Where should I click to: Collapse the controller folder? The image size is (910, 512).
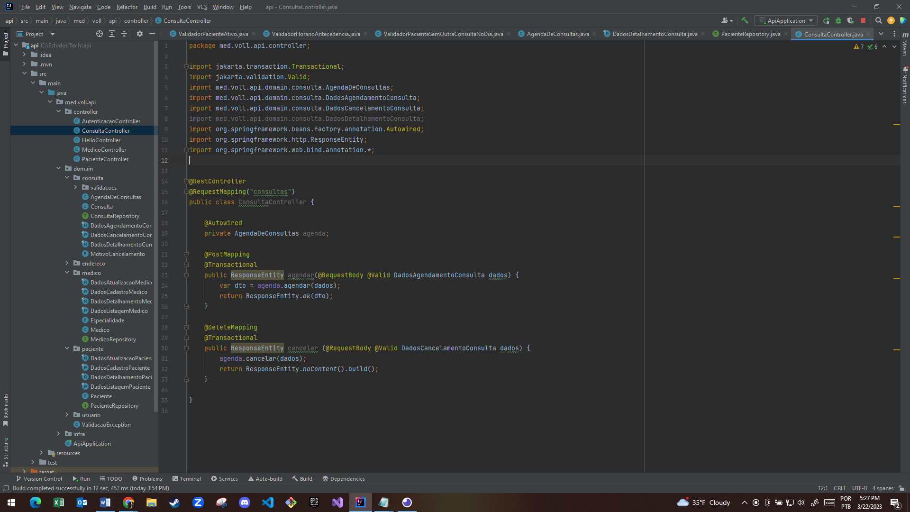(x=59, y=111)
